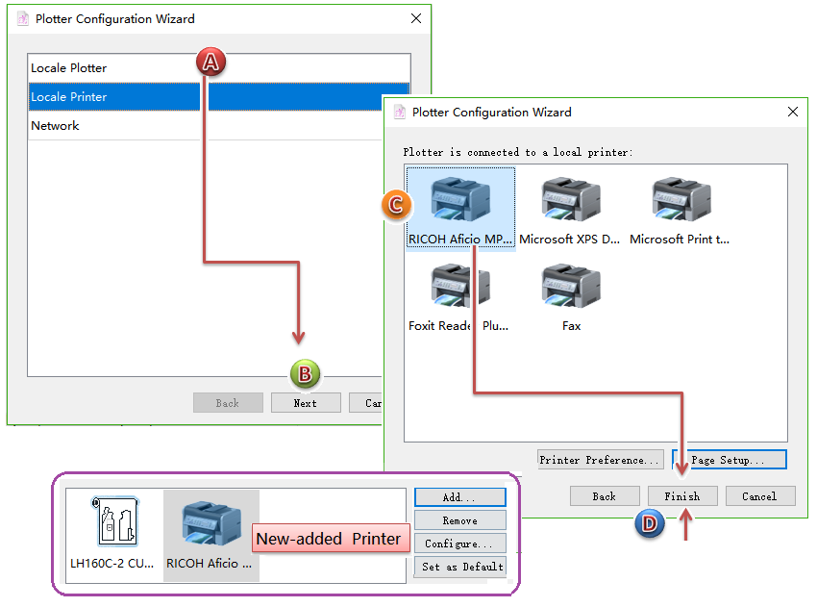This screenshot has width=817, height=607.
Task: Select Locale Plotter in the list
Action: click(x=69, y=68)
